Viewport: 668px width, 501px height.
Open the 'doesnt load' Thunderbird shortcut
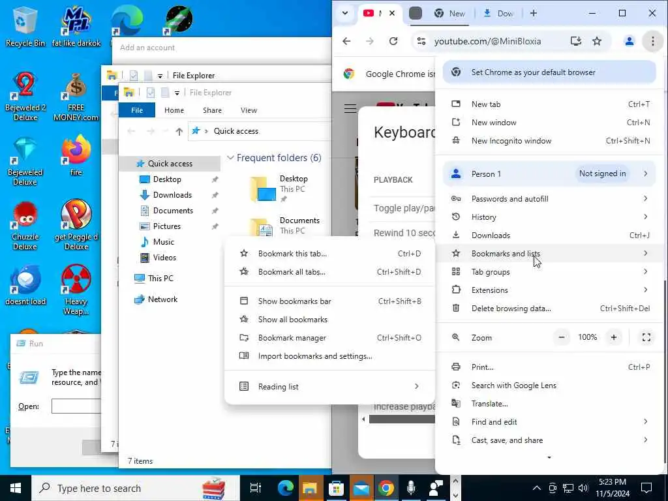click(25, 286)
